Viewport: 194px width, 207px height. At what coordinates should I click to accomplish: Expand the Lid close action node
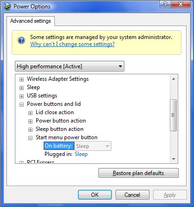(30, 113)
